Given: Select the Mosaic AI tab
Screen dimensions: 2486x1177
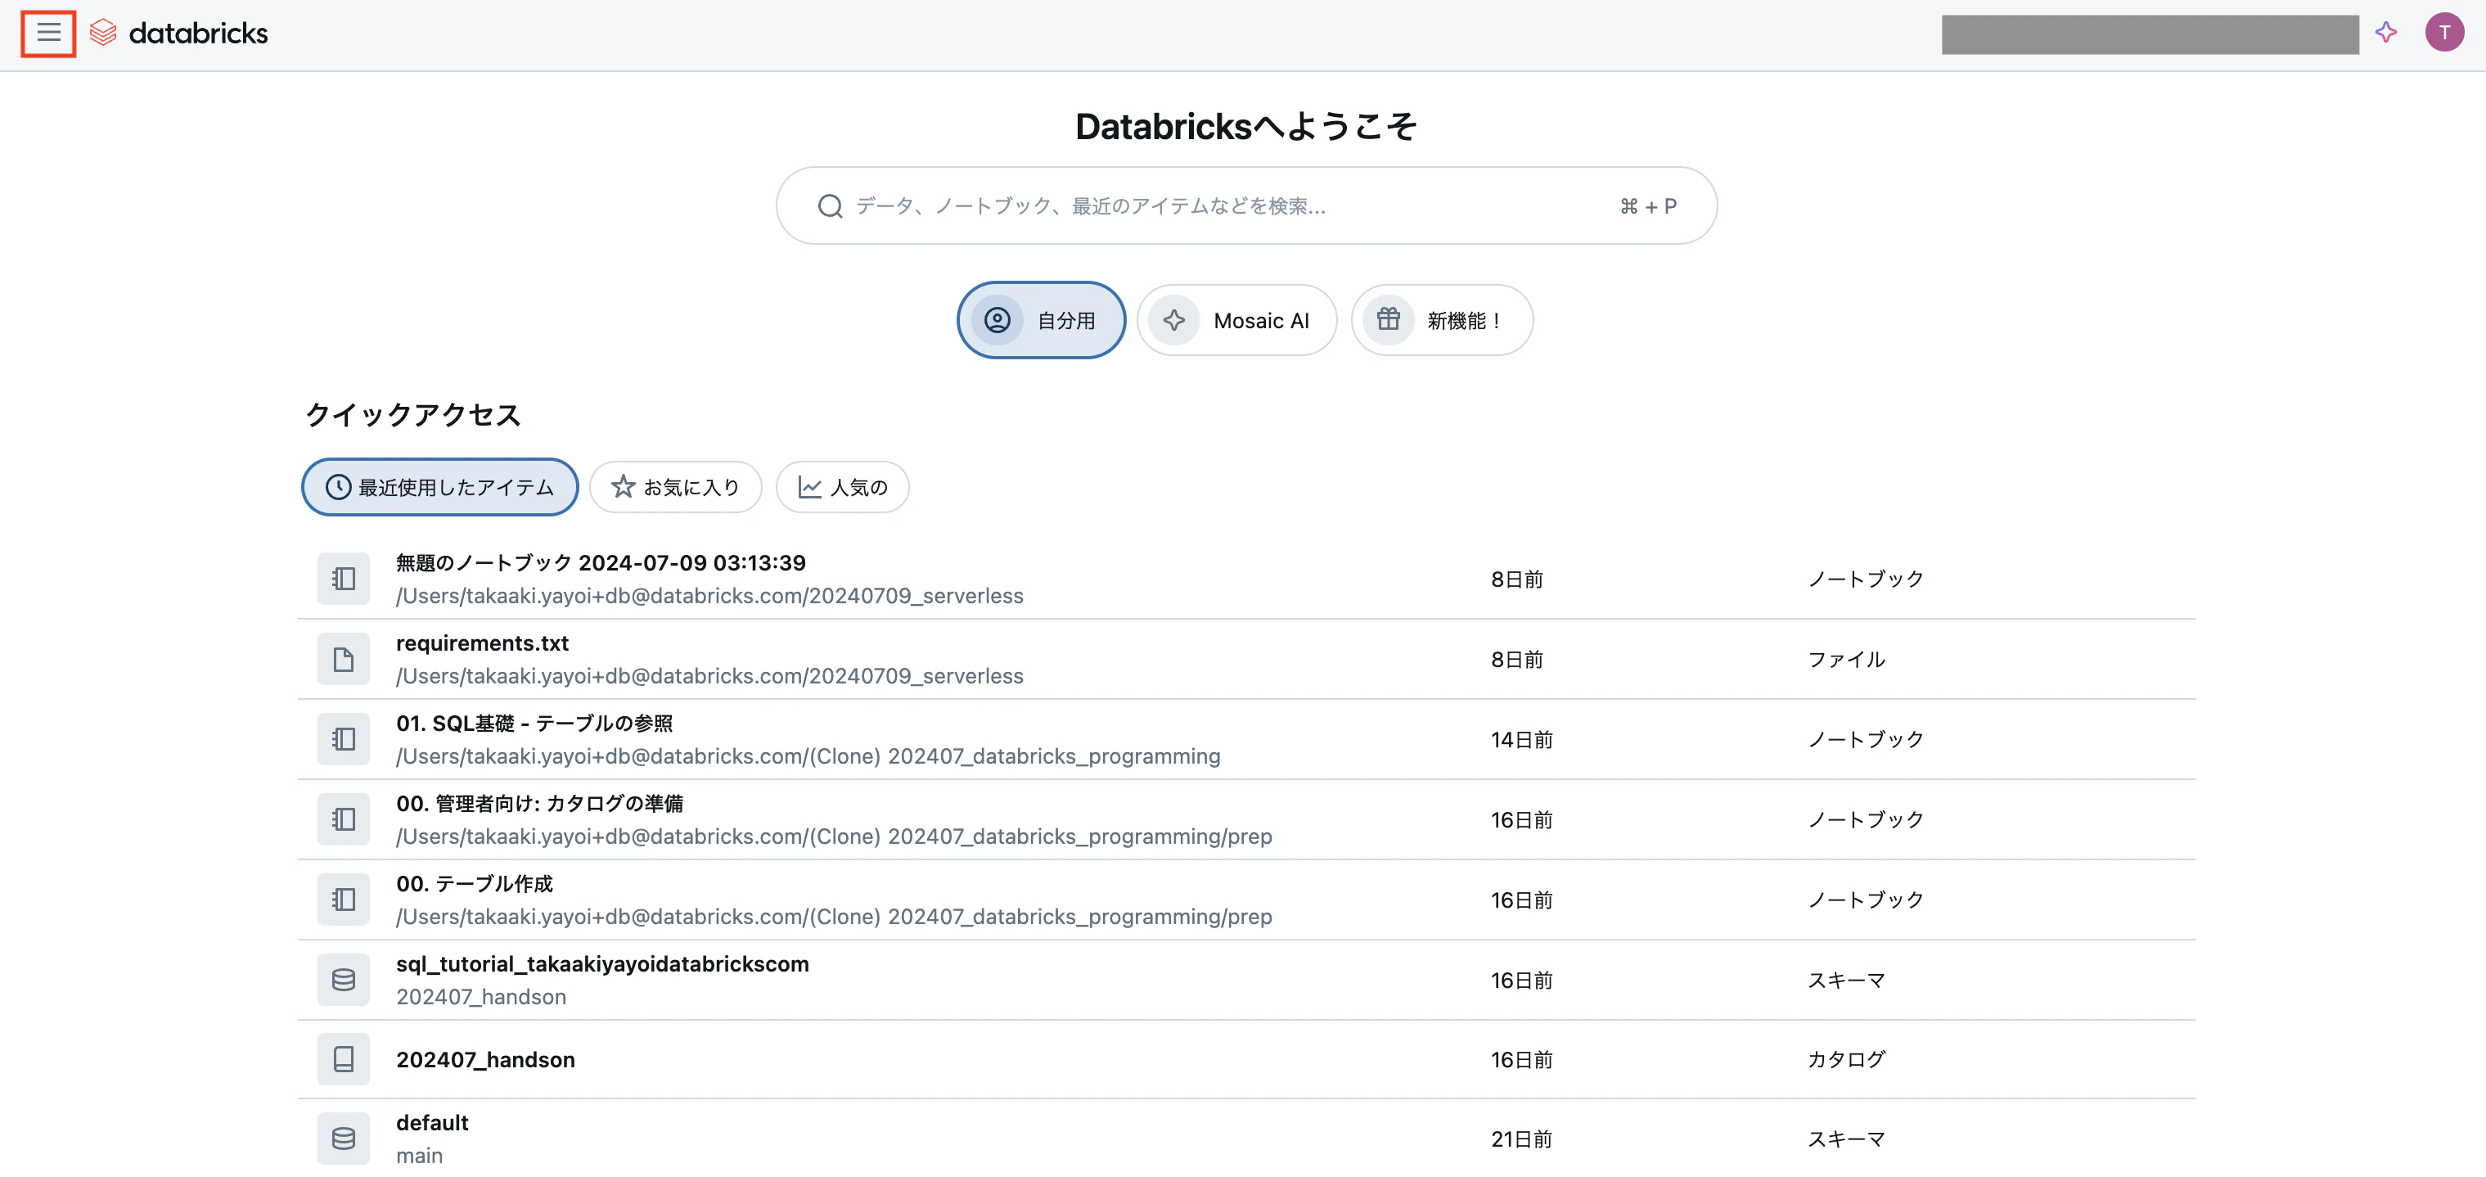Looking at the screenshot, I should [x=1236, y=319].
